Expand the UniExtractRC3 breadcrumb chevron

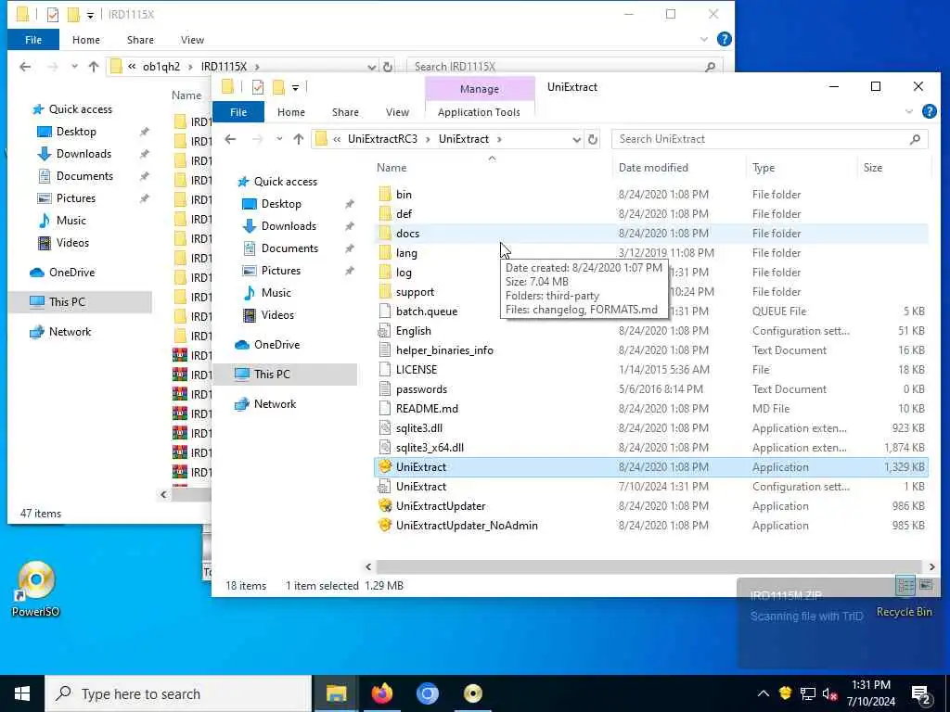click(428, 139)
